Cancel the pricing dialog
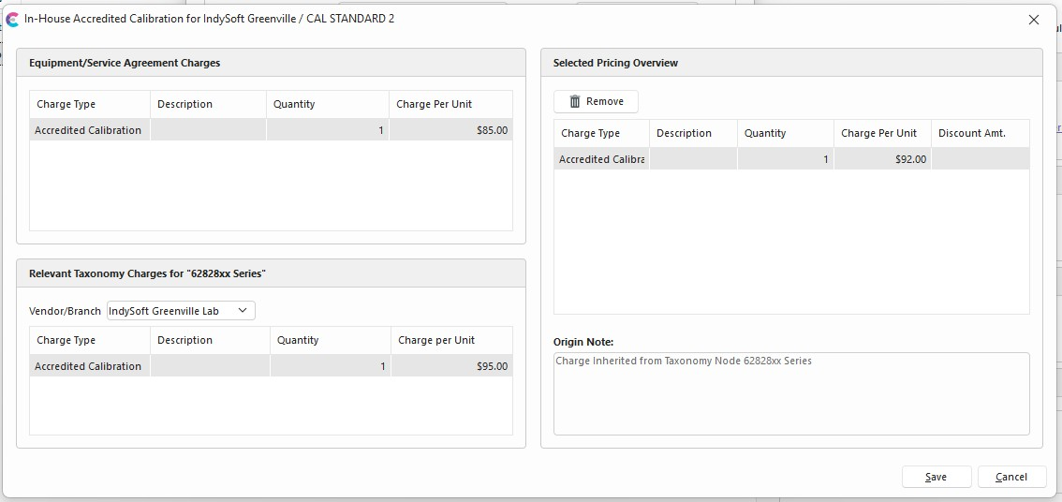The height and width of the screenshot is (502, 1062). coord(1011,477)
